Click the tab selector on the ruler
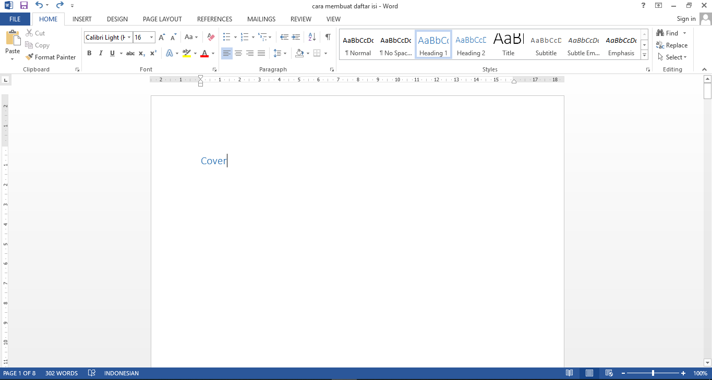This screenshot has height=380, width=712. pyautogui.click(x=5, y=80)
